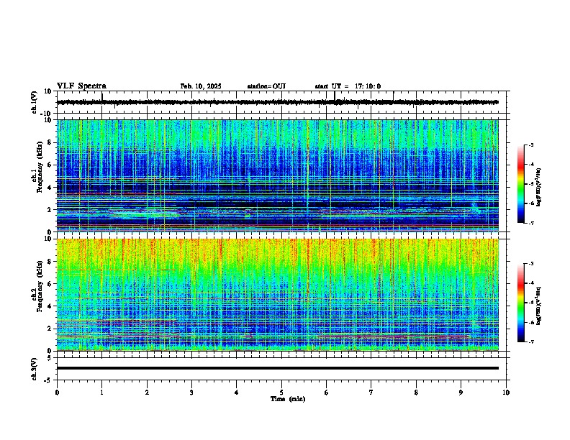Click time axis tick label "3"
This screenshot has height=440, width=570.
[191, 393]
